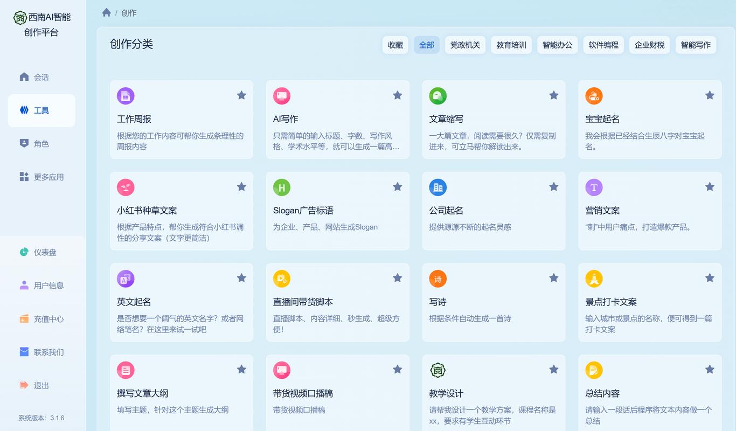Click 退出 to log out

pos(41,386)
